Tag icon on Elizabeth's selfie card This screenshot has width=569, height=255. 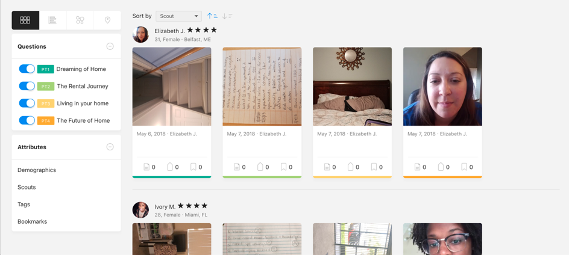click(441, 167)
